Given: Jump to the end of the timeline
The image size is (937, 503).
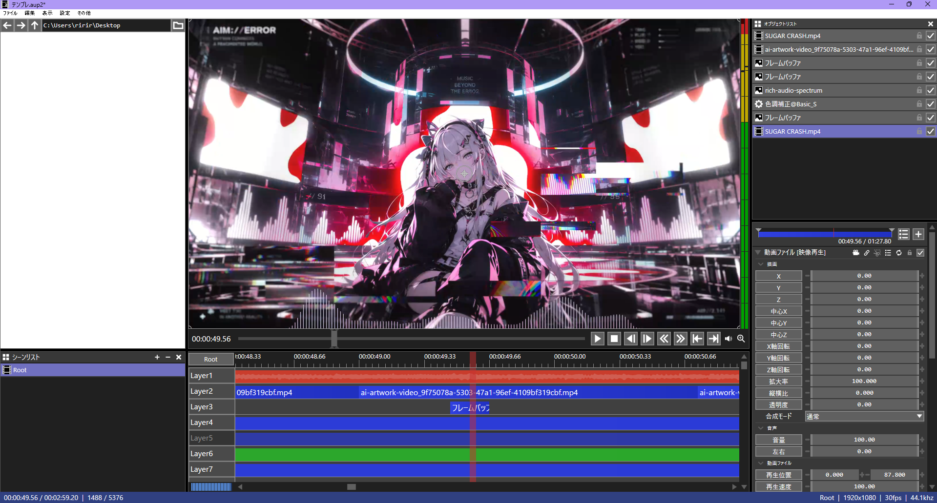Looking at the screenshot, I should click(714, 339).
